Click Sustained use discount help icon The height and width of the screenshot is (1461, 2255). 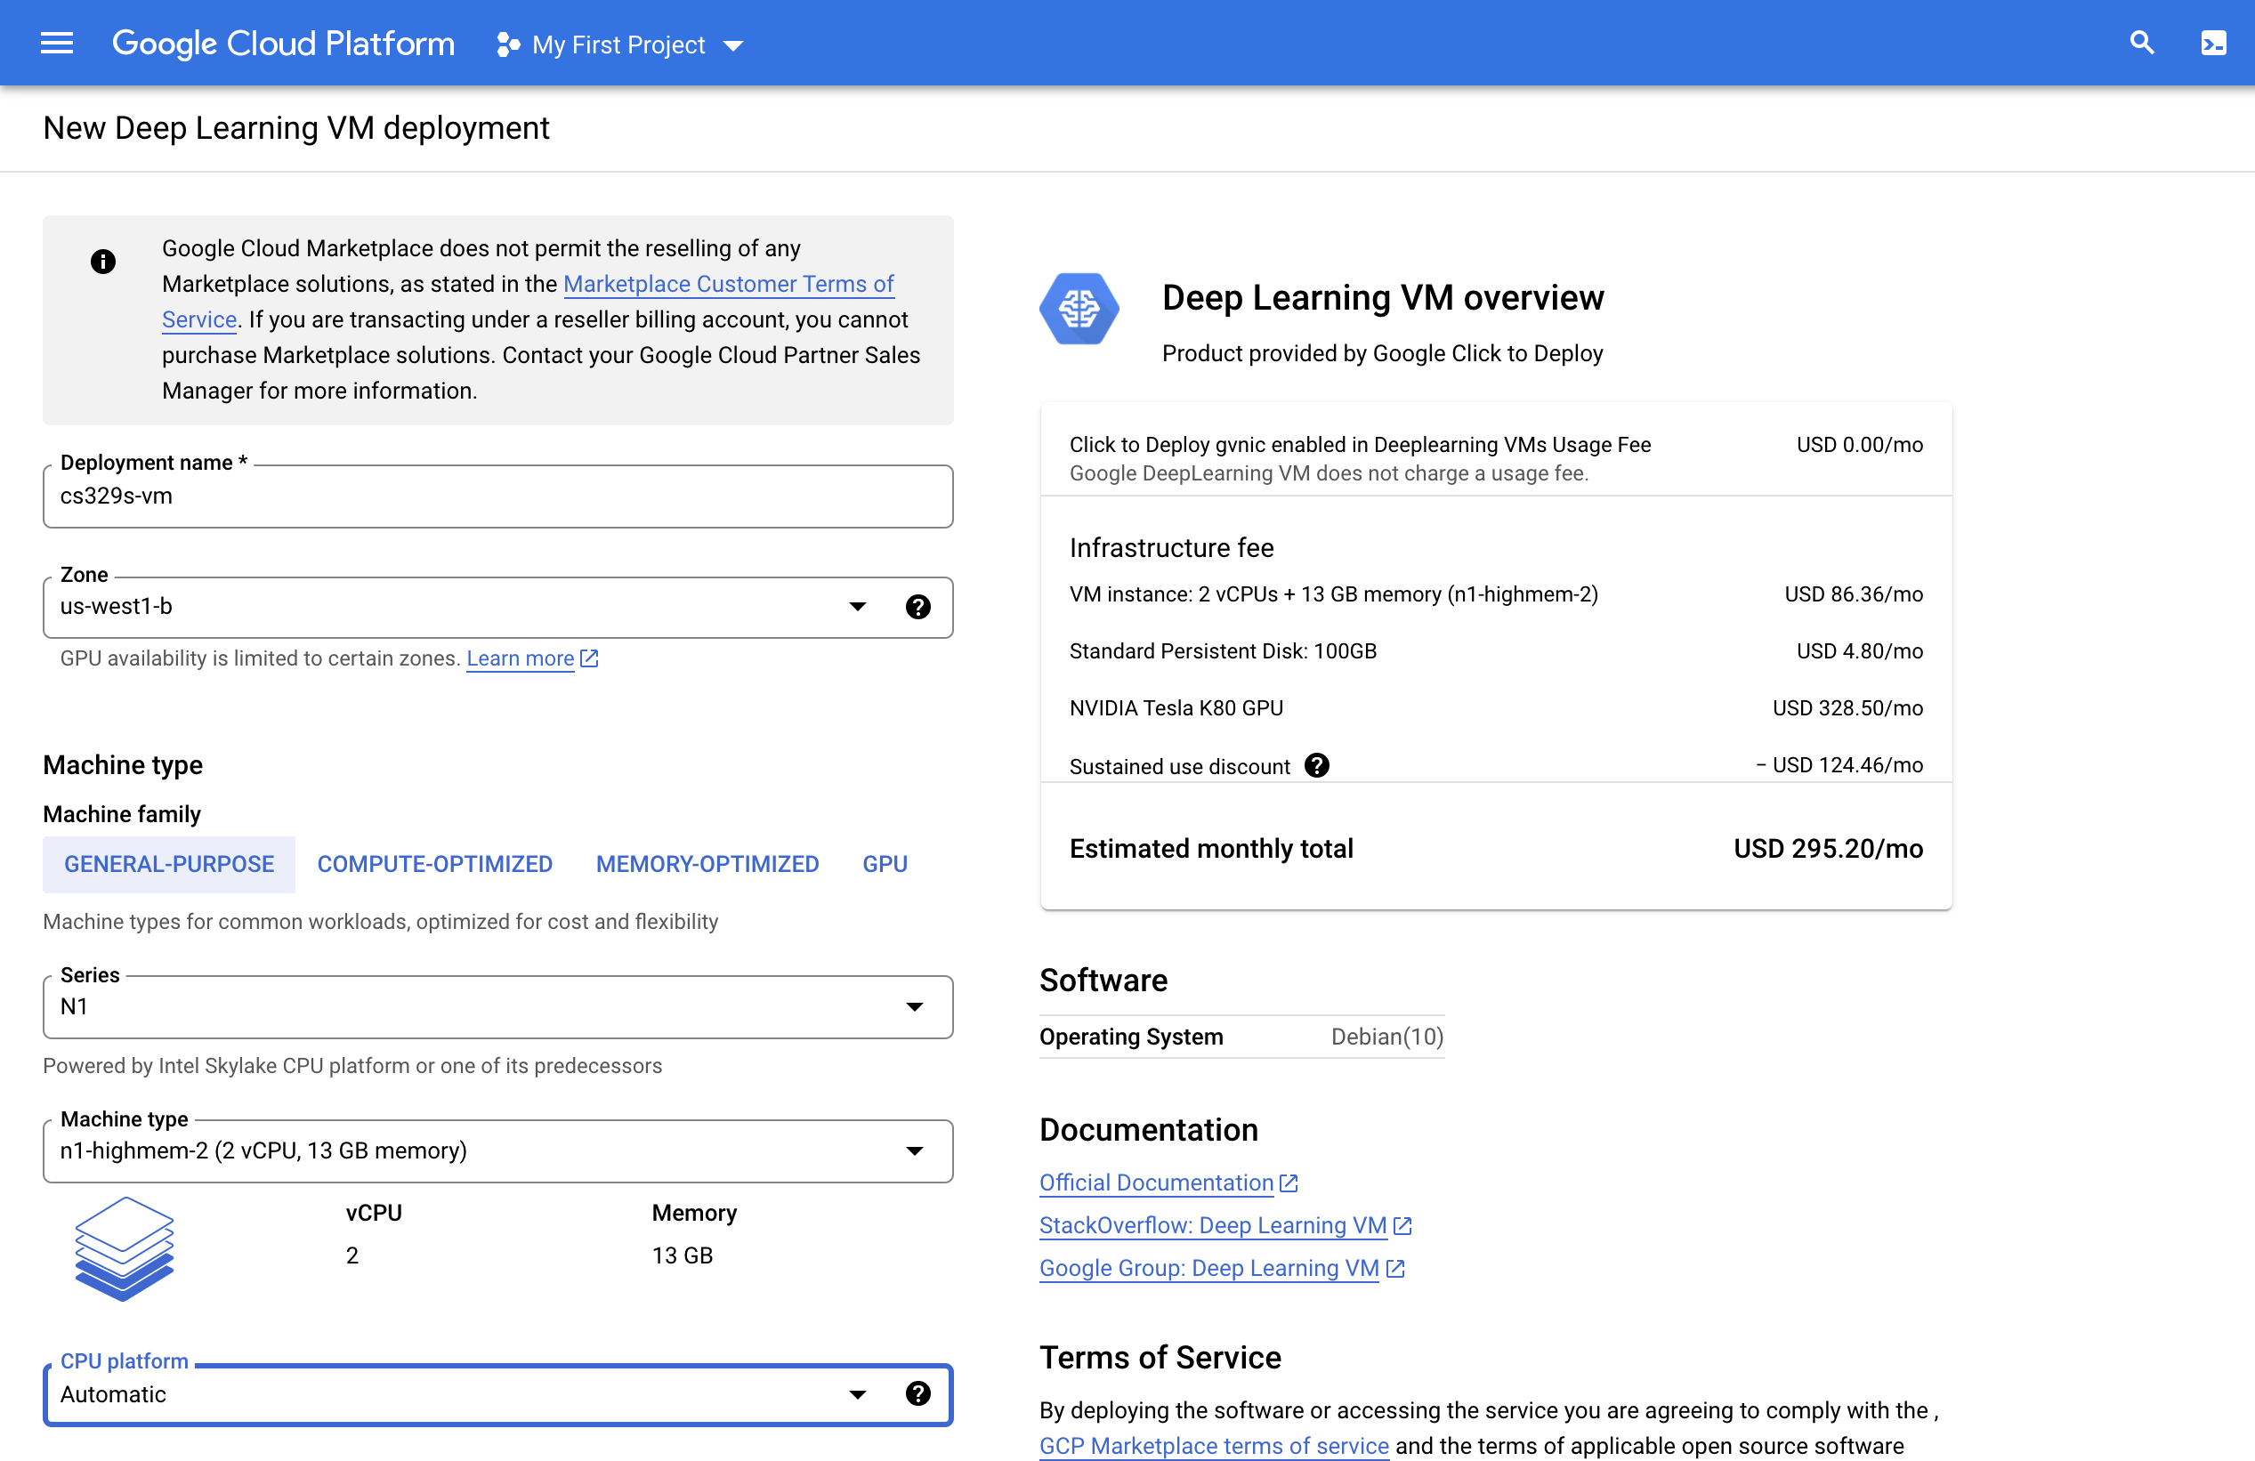(1316, 765)
